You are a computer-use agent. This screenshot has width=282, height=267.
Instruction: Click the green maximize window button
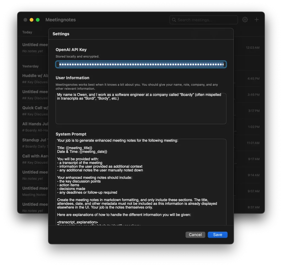pyautogui.click(x=38, y=20)
